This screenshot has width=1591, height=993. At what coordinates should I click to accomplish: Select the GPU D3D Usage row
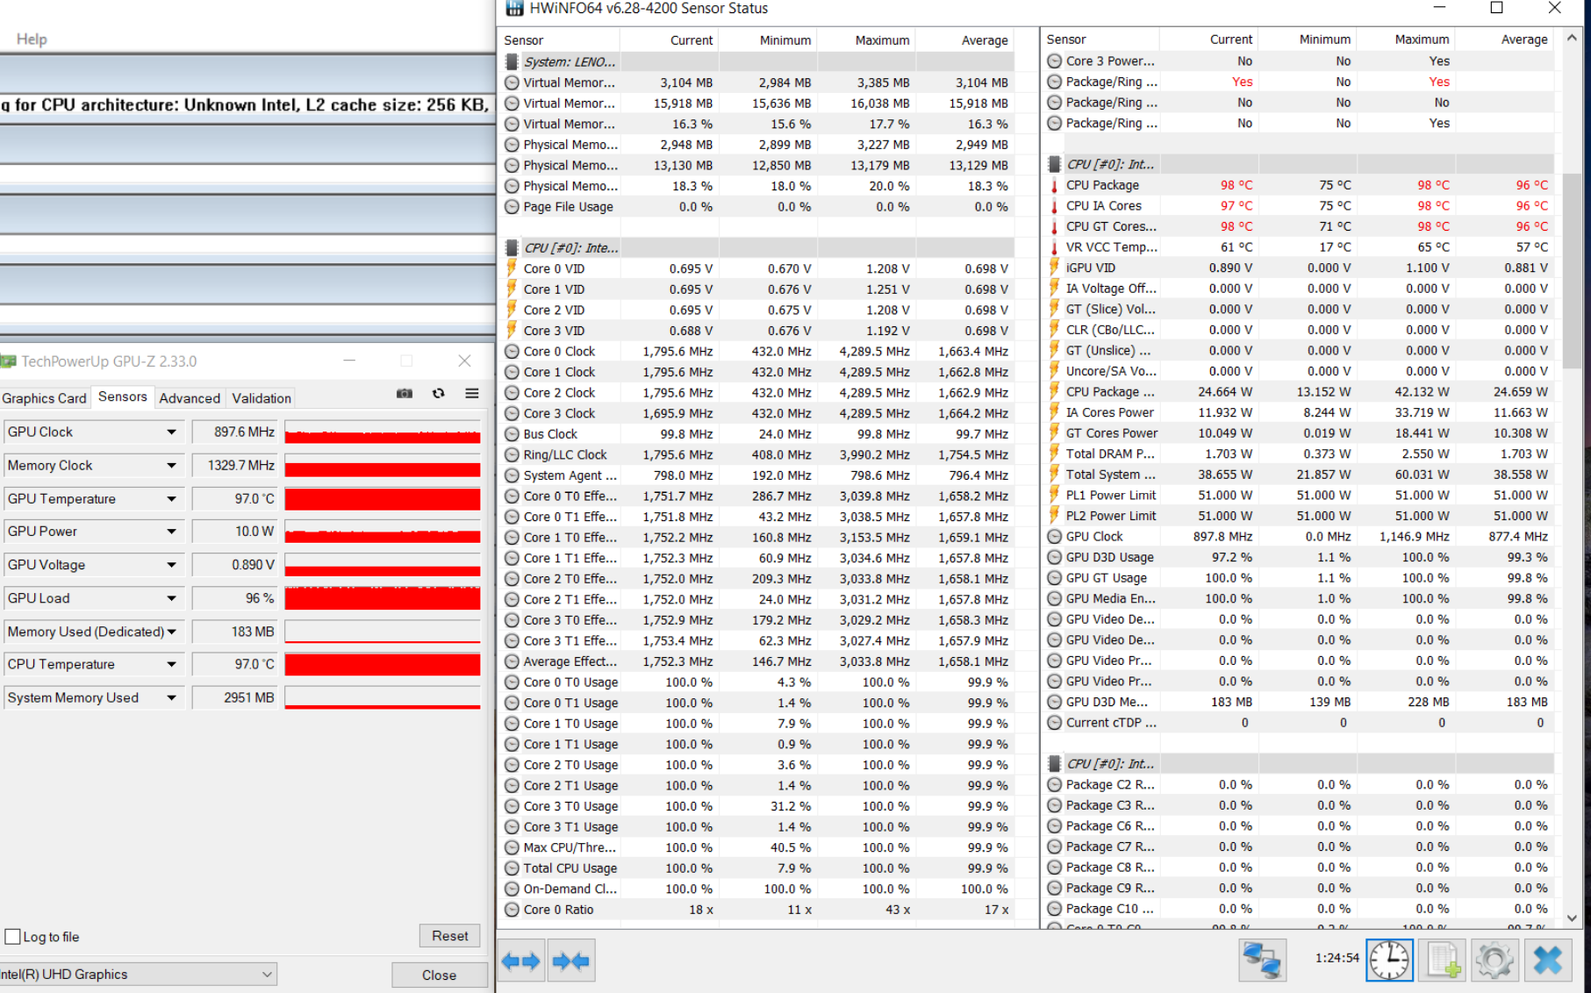coord(1299,558)
